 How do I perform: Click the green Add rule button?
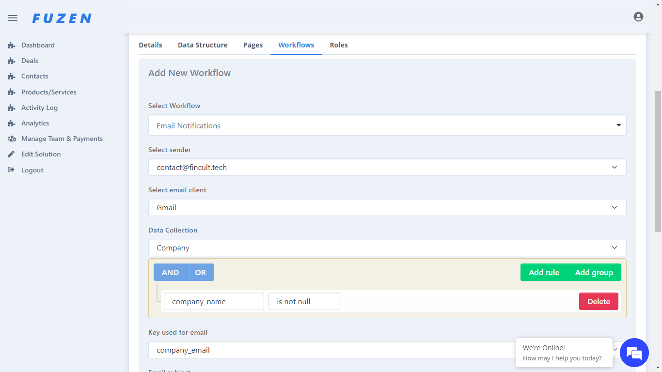click(x=544, y=273)
